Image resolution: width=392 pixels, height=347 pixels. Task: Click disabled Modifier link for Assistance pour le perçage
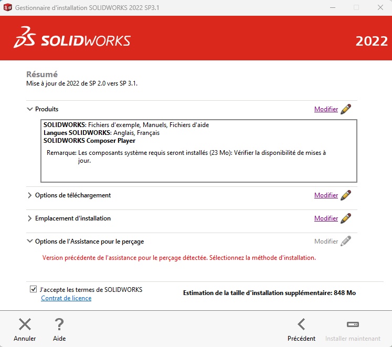(326, 241)
